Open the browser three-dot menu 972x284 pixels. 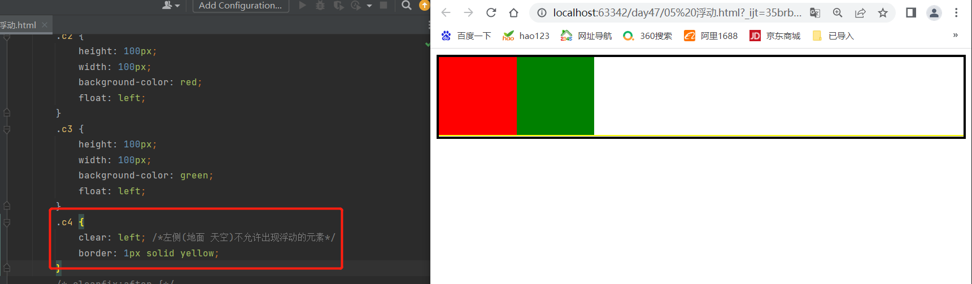[x=956, y=12]
